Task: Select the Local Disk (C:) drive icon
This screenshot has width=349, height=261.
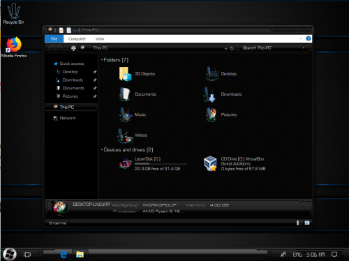Action: point(125,163)
